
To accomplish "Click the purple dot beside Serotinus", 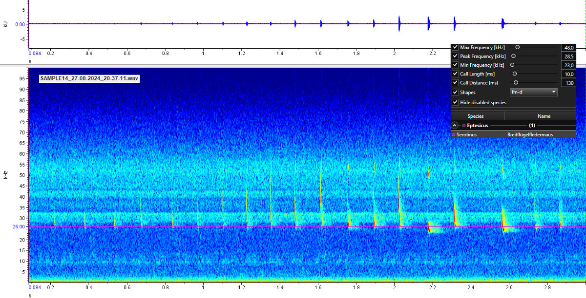I will coord(454,134).
